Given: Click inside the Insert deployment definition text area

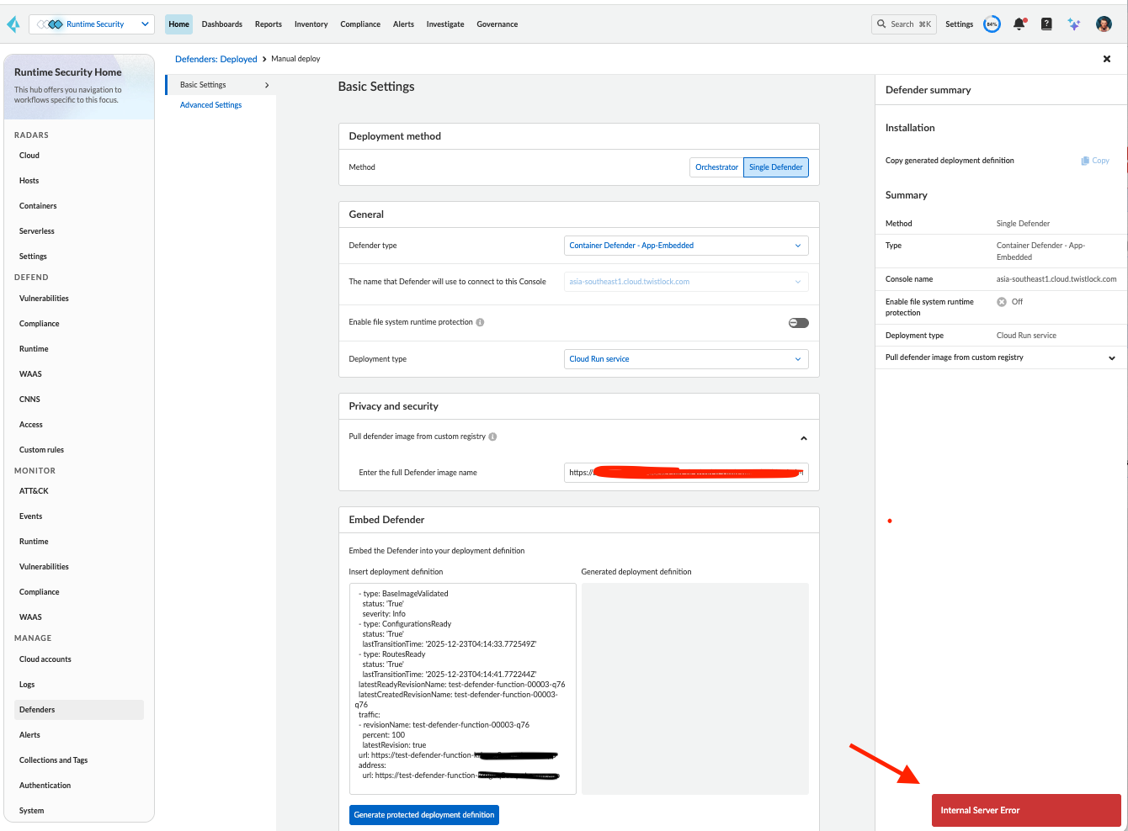Looking at the screenshot, I should (x=463, y=689).
